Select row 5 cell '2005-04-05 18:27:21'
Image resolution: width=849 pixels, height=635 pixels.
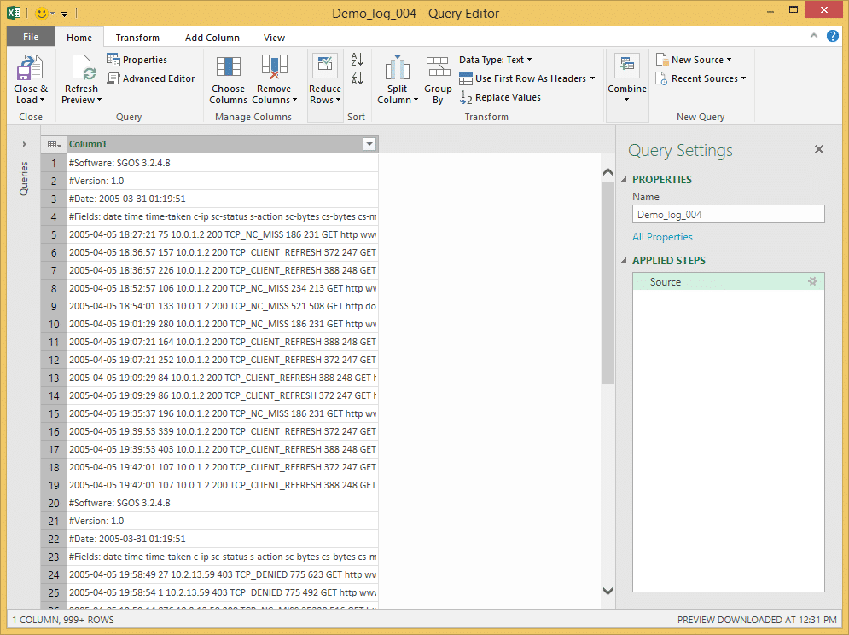coord(223,234)
